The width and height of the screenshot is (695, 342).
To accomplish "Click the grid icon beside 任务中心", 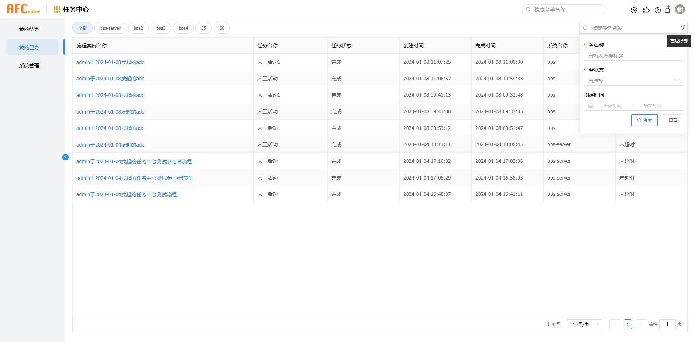I will click(x=56, y=9).
